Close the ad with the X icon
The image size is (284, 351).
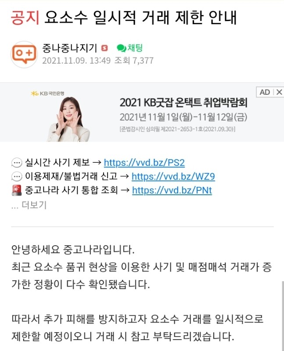point(279,92)
